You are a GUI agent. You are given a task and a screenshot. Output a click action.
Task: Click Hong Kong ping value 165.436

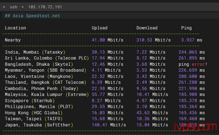(x=188, y=113)
